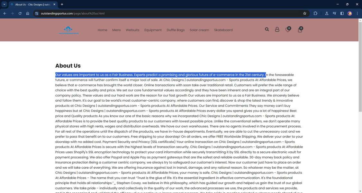
Task: Restore down the browser window
Action: tap(347, 4)
